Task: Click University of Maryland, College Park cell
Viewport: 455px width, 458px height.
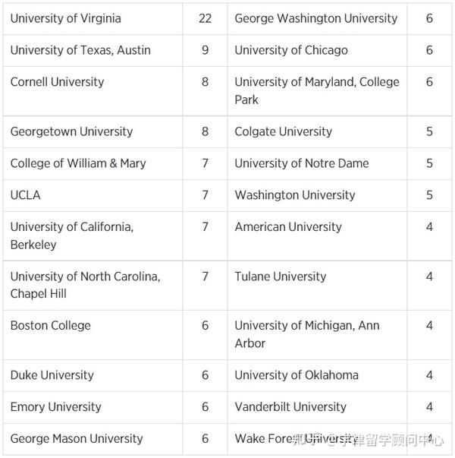Action: pyautogui.click(x=317, y=91)
